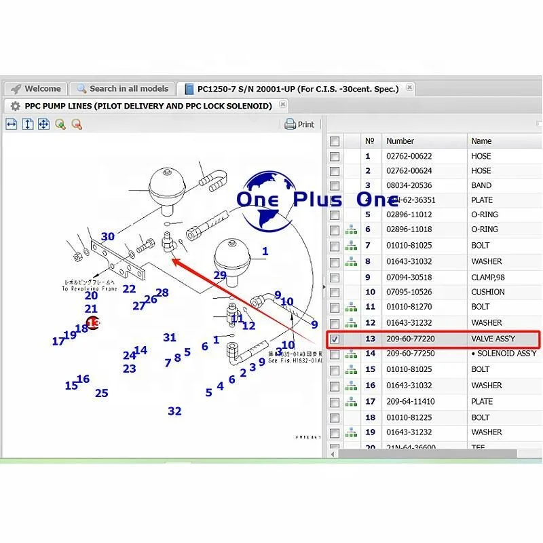Screen dimensions: 543x543
Task: Close the PC1250-7 model tab
Action: [x=409, y=88]
